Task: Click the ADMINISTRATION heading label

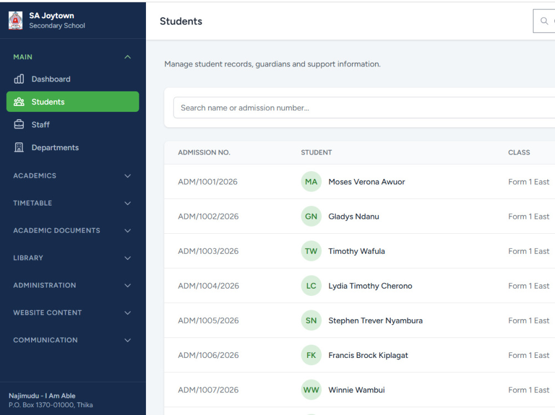Action: point(44,285)
